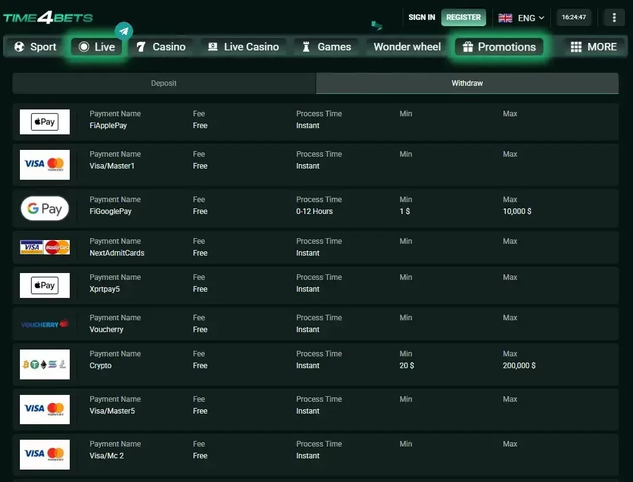Click the Visa/Master5 payment name

tap(112, 411)
